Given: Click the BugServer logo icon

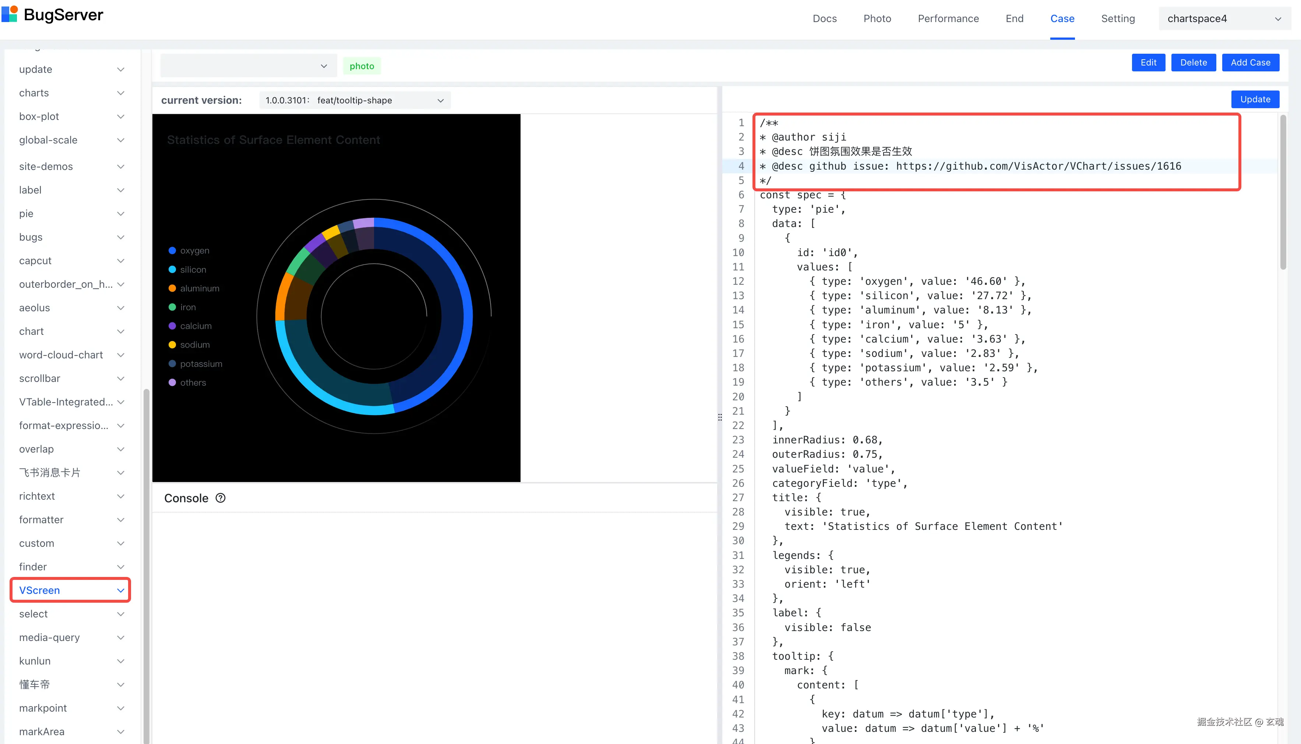Looking at the screenshot, I should click(x=10, y=14).
